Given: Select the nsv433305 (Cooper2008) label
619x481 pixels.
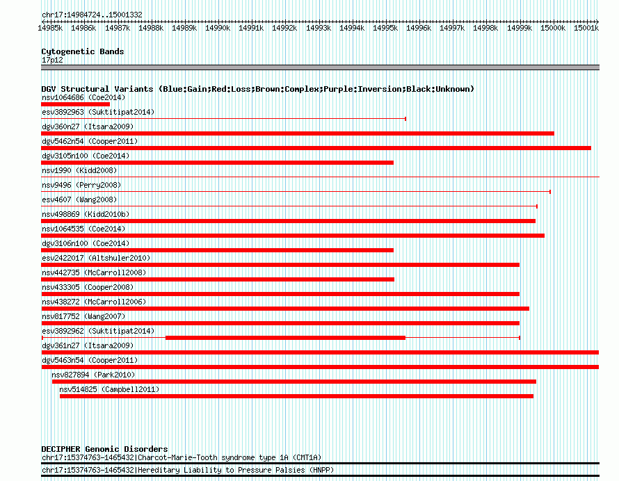Looking at the screenshot, I should [x=88, y=287].
